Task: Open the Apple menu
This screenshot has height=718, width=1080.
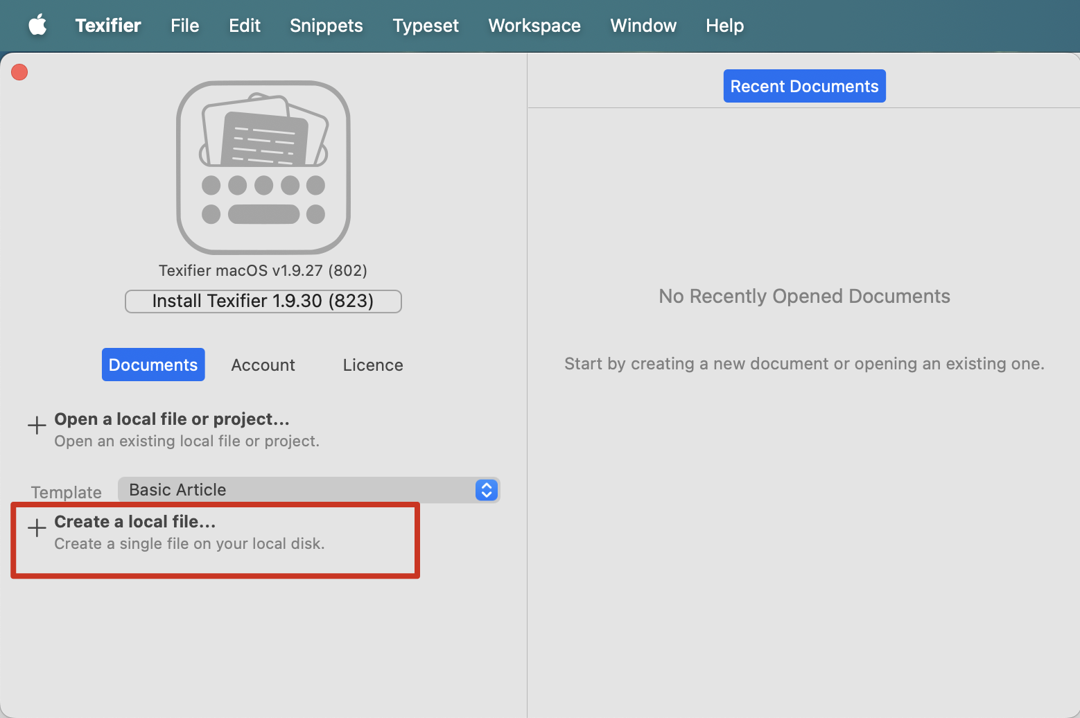Action: click(37, 26)
